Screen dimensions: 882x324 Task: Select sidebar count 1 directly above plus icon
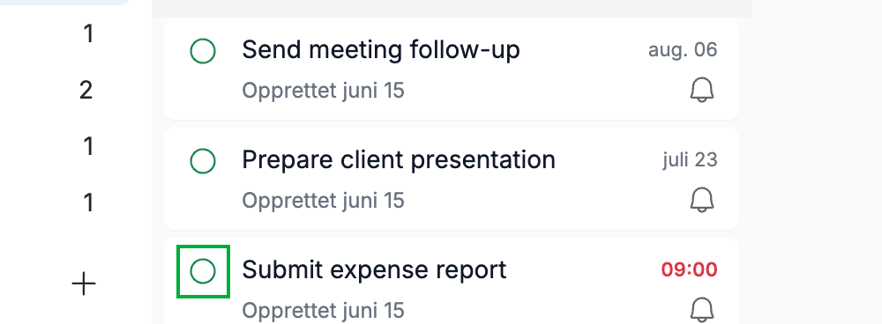pyautogui.click(x=87, y=202)
